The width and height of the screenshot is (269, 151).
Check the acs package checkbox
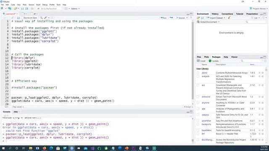[x=198, y=85]
